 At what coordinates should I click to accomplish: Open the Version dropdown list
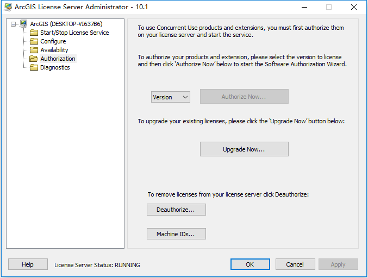coord(171,97)
